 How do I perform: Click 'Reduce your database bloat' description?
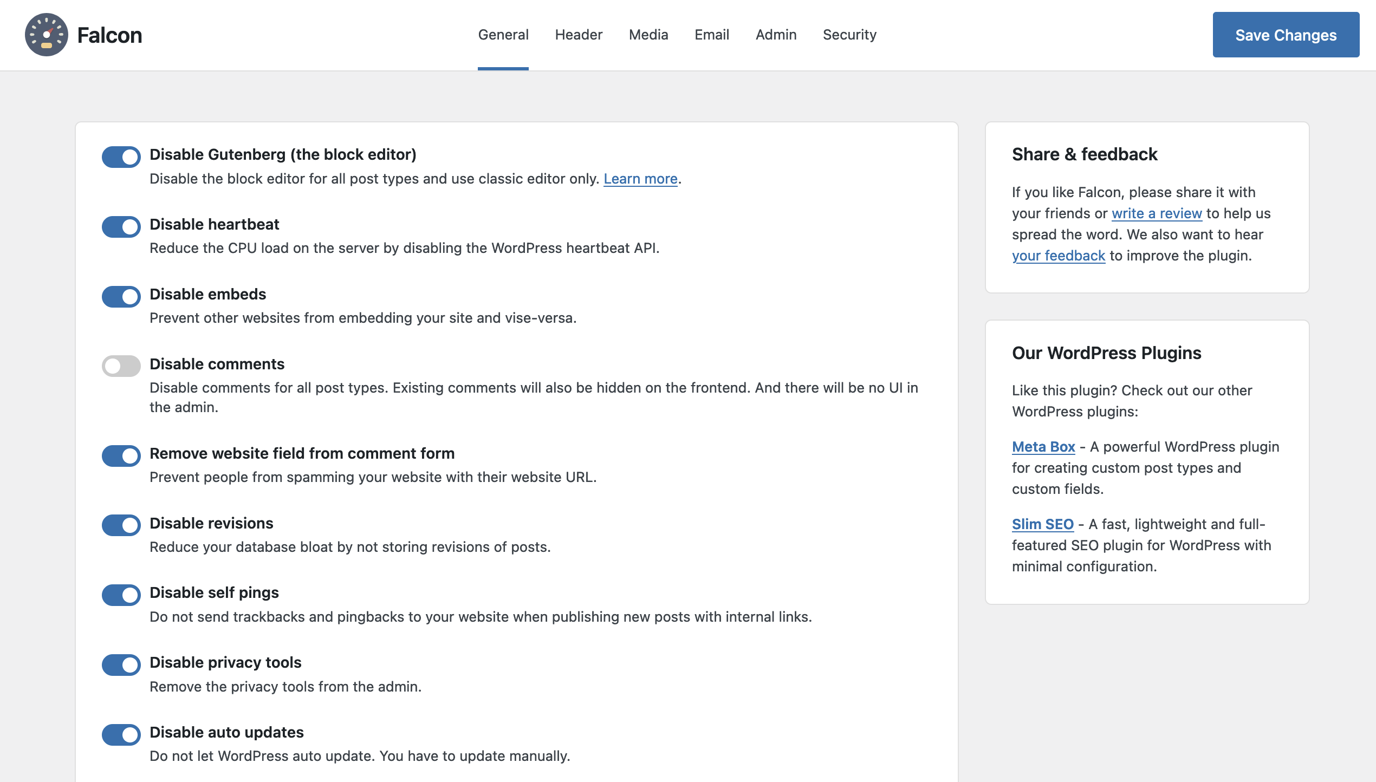(350, 547)
